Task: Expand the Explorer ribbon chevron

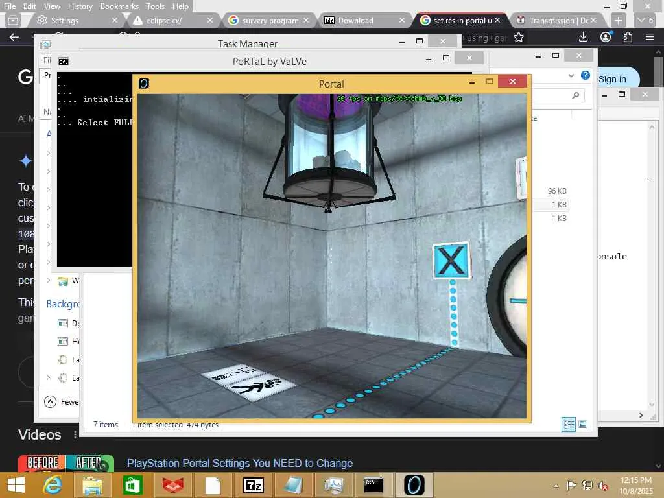Action: [x=571, y=75]
